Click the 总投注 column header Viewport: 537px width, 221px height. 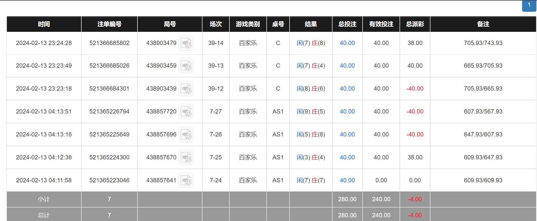click(347, 24)
